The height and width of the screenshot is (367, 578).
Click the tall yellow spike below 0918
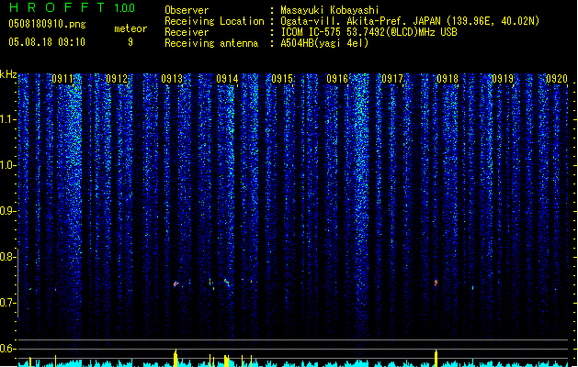tap(436, 358)
